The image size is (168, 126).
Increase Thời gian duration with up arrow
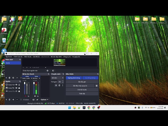tap(63, 81)
